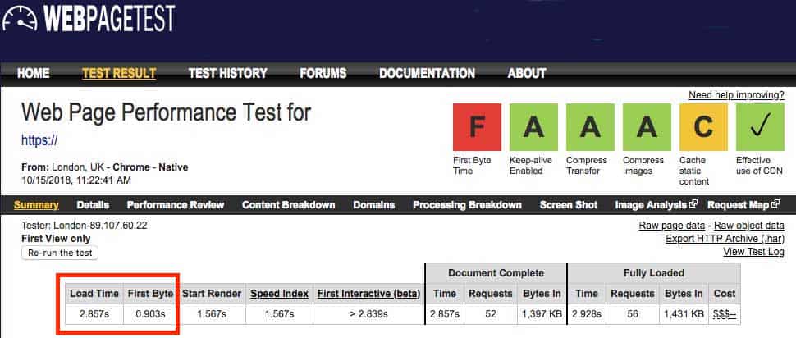Click the Document Complete group header
Image resolution: width=796 pixels, height=338 pixels.
(x=496, y=273)
